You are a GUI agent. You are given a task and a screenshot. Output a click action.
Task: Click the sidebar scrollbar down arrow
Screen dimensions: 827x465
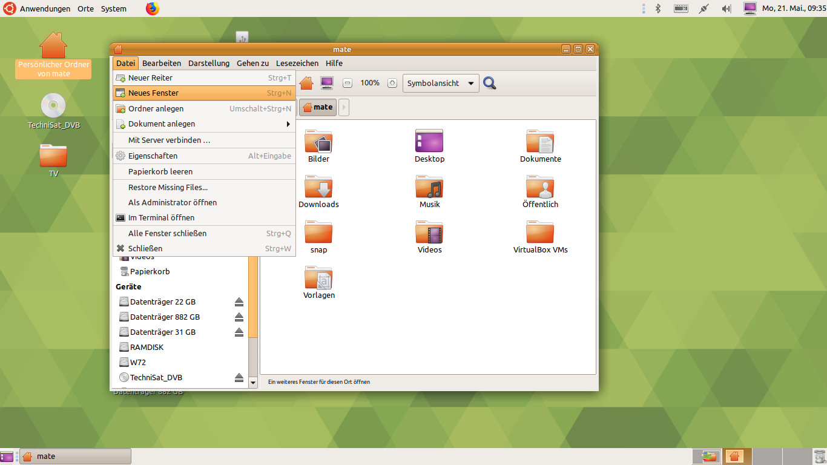point(253,382)
